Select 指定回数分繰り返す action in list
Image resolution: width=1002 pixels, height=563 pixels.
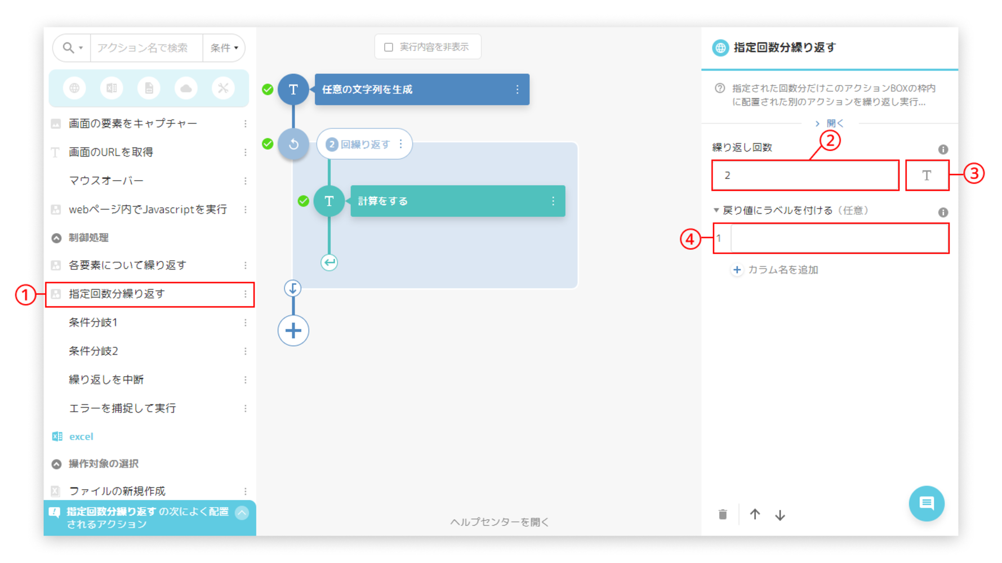[149, 294]
